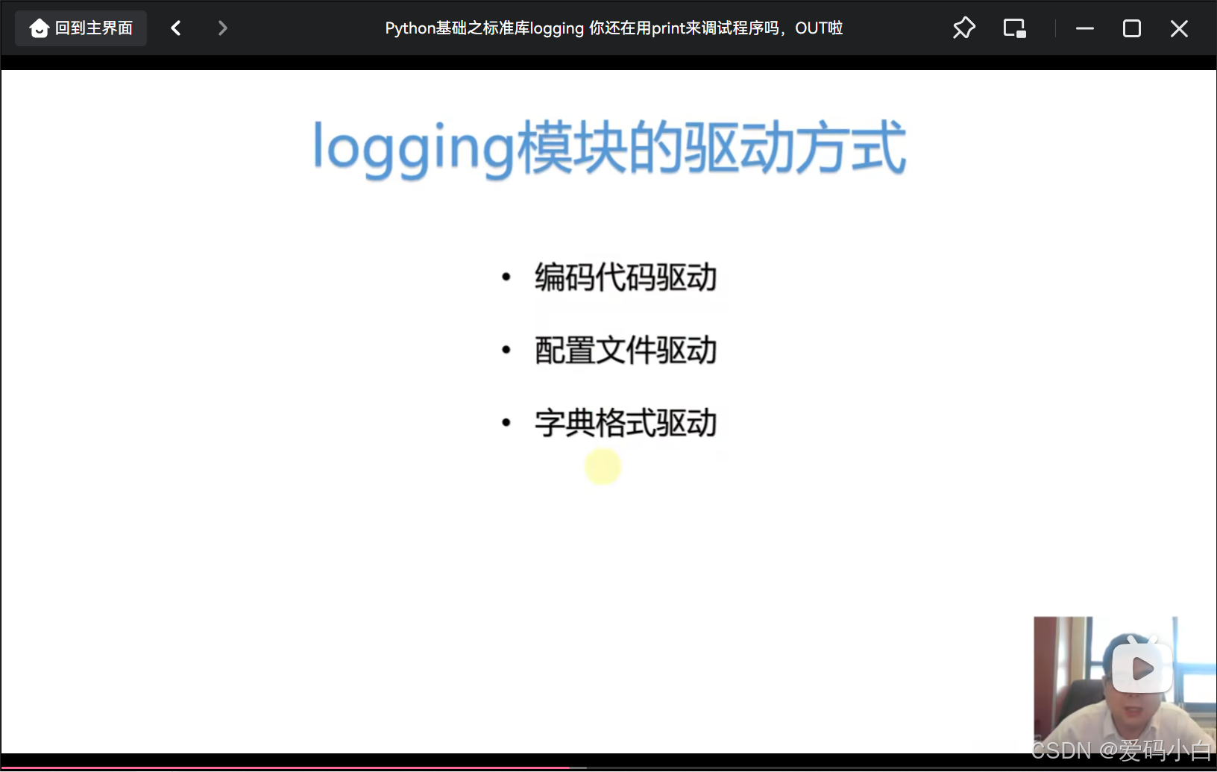1217x772 pixels.
Task: Close the video player window
Action: coord(1179,28)
